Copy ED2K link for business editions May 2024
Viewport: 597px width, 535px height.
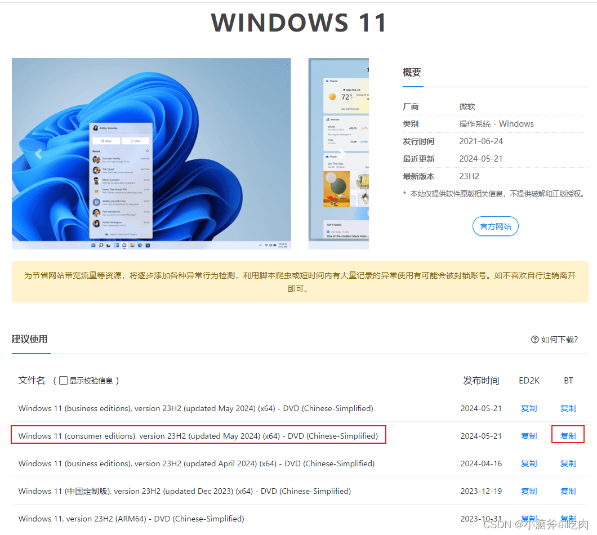pos(529,408)
